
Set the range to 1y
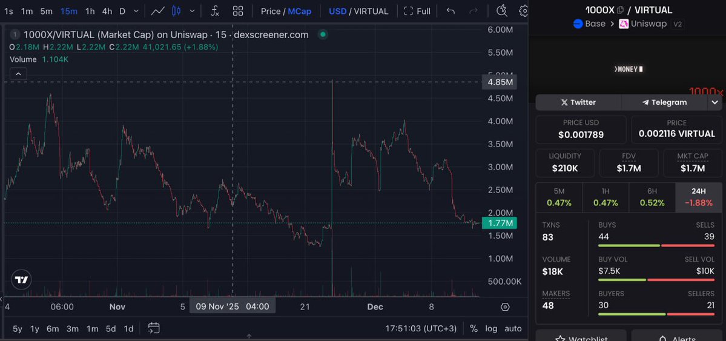[35, 328]
